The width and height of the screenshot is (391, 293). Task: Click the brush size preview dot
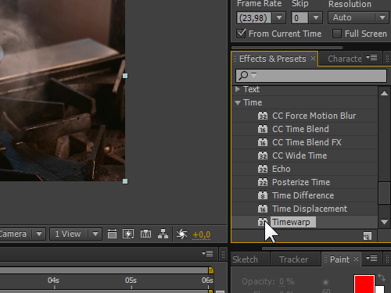click(325, 282)
